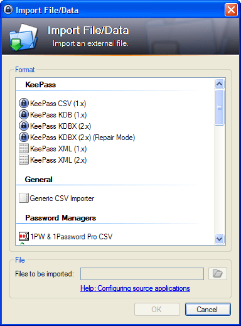Select the KeePass CSV (1.x) lock icon

point(24,103)
